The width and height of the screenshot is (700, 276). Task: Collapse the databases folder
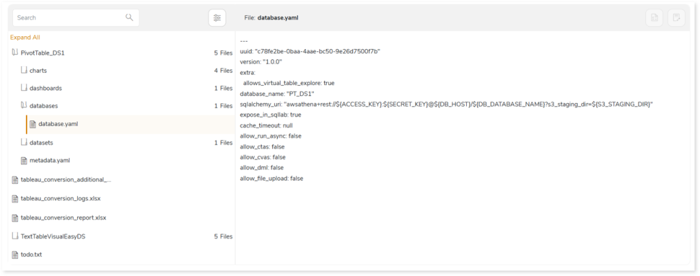point(24,106)
